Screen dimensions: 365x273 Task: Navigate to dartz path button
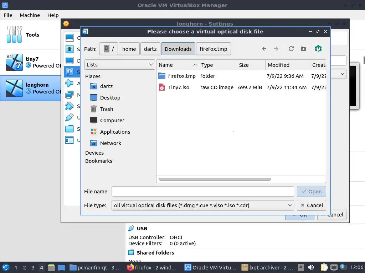tap(150, 49)
